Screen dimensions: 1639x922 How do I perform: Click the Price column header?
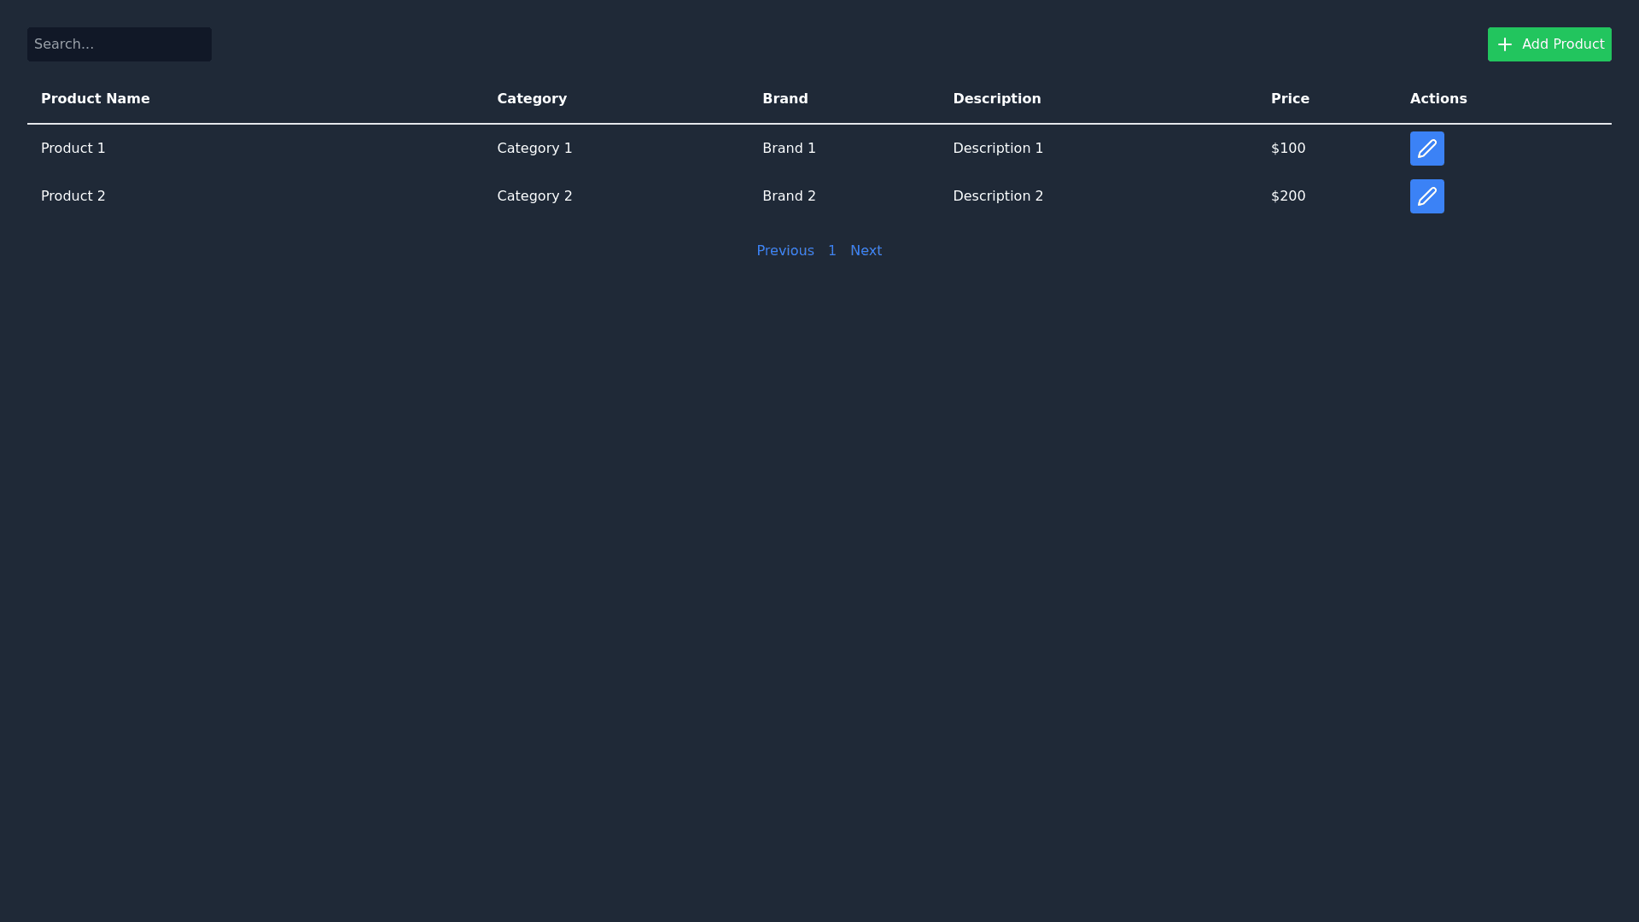point(1289,99)
